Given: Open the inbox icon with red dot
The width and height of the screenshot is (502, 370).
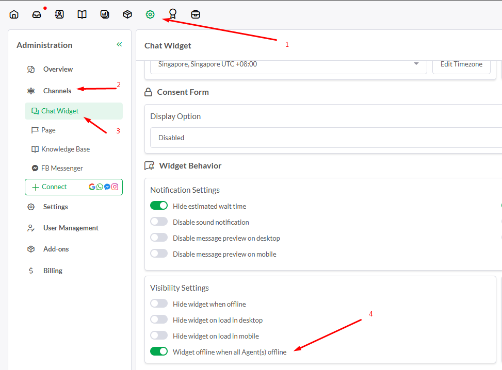Looking at the screenshot, I should click(x=37, y=14).
